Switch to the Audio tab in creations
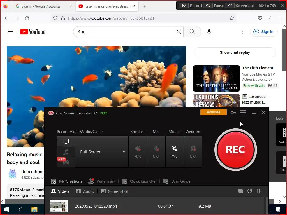The image size is (287, 215). [85, 191]
